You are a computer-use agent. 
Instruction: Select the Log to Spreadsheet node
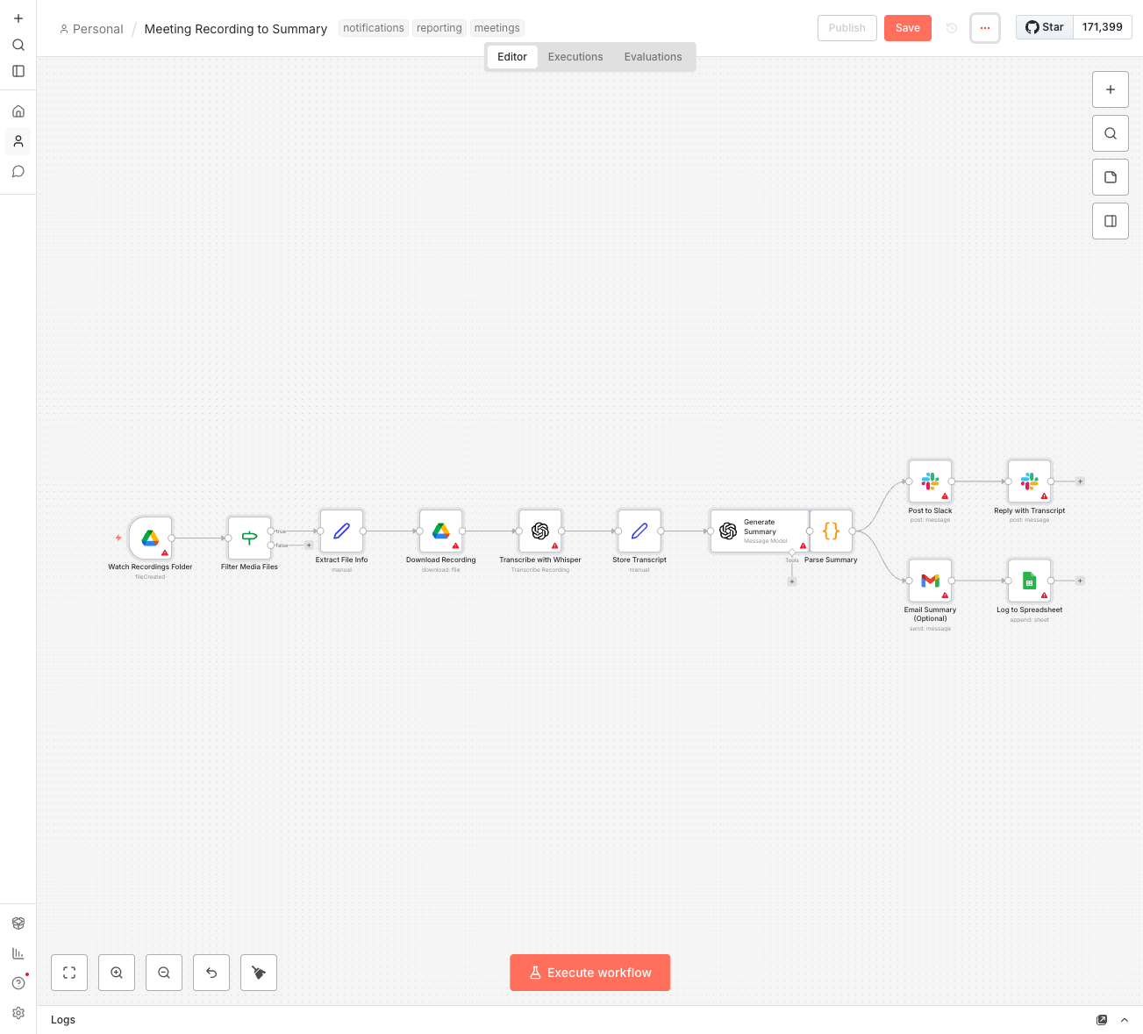coord(1029,581)
